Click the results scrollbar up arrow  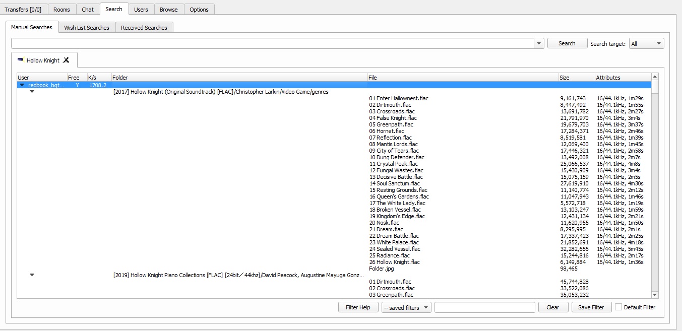(x=655, y=77)
